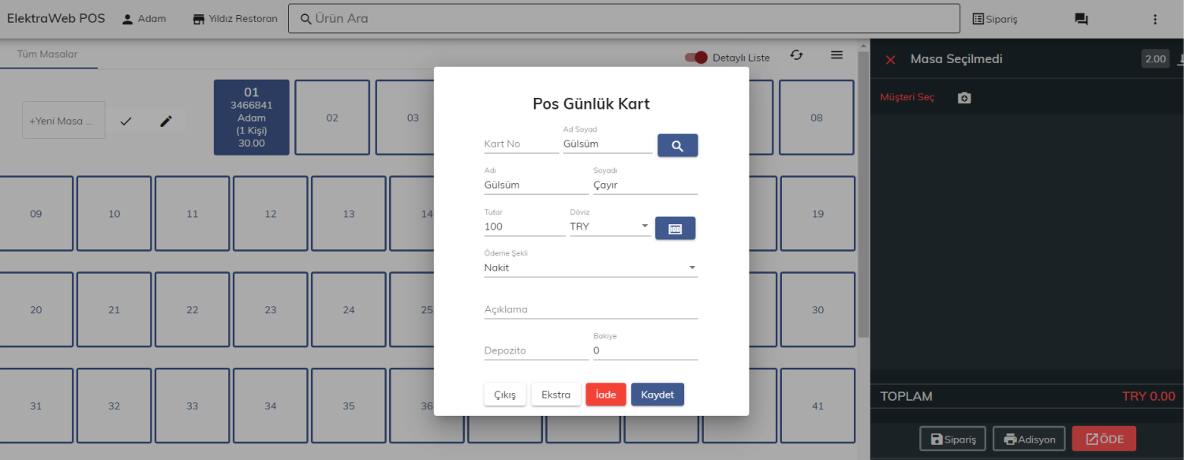Click the camera icon beside Müşteri Seç
Viewport: 1186px width, 460px height.
[964, 98]
